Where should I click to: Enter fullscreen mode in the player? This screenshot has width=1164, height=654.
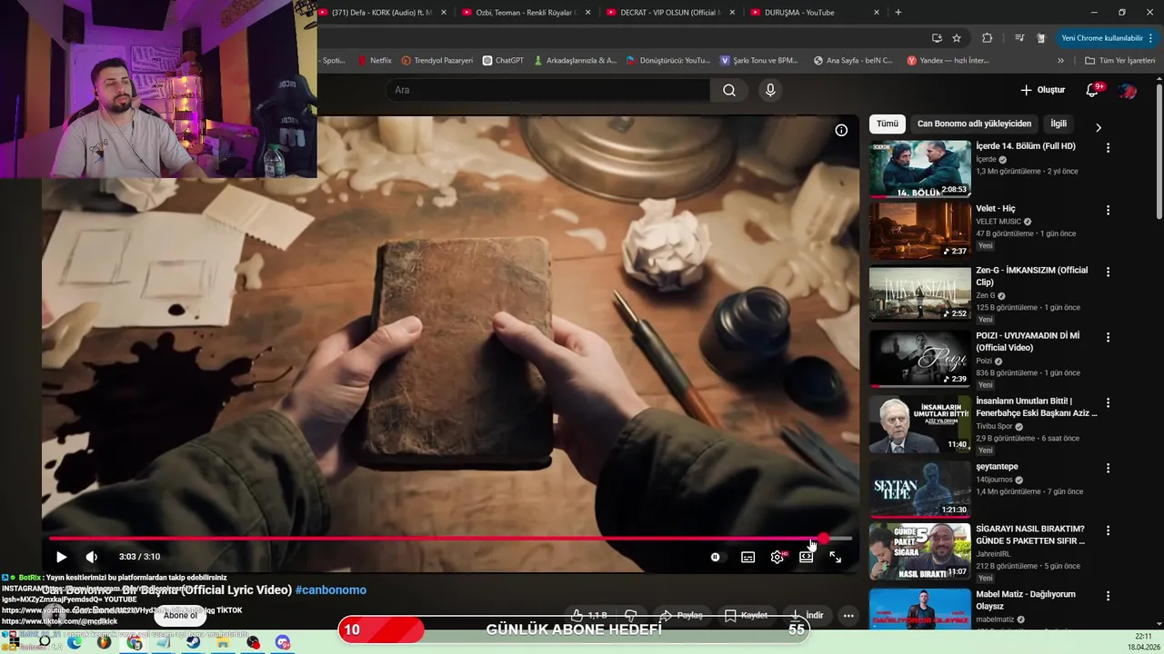[x=835, y=557]
